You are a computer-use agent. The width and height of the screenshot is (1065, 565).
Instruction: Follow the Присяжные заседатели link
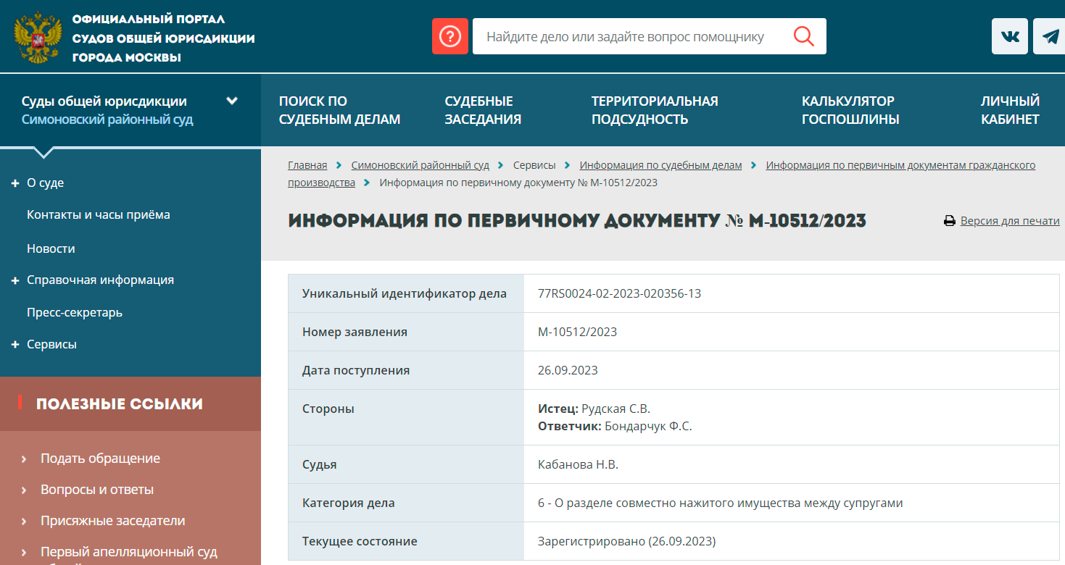113,521
